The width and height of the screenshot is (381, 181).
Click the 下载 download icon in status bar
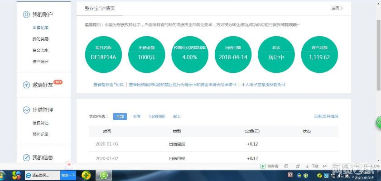(x=307, y=166)
